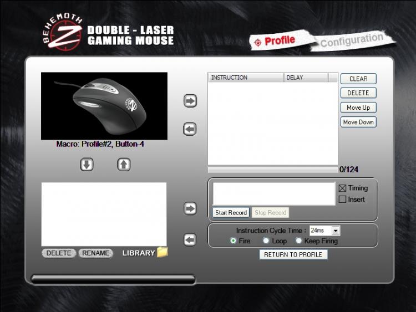Click the recording input box
The width and height of the screenshot is (416, 312).
(x=274, y=193)
